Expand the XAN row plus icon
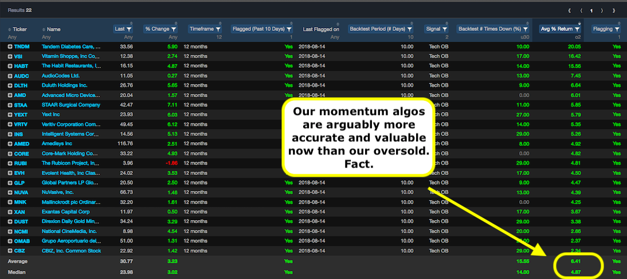Image resolution: width=627 pixels, height=279 pixels. coord(10,212)
